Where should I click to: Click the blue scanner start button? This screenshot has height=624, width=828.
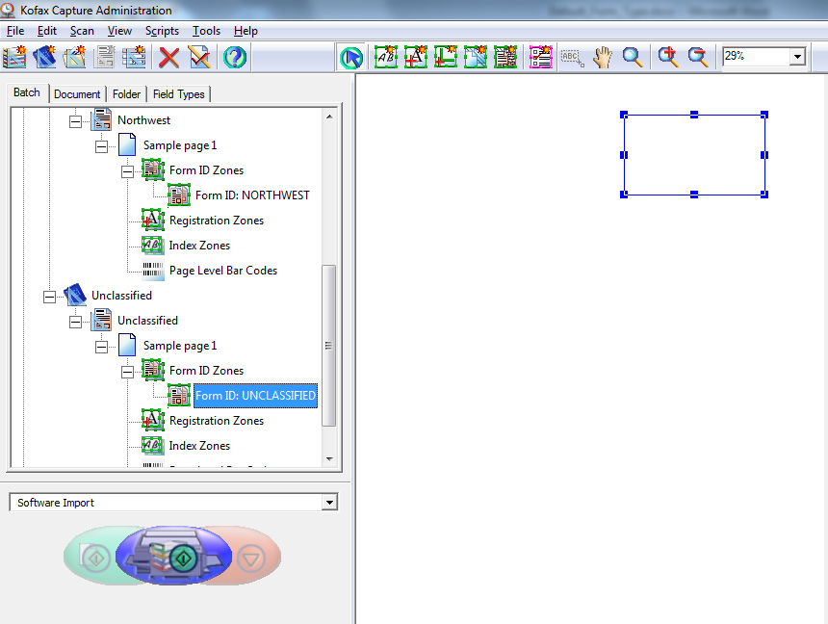click(174, 556)
